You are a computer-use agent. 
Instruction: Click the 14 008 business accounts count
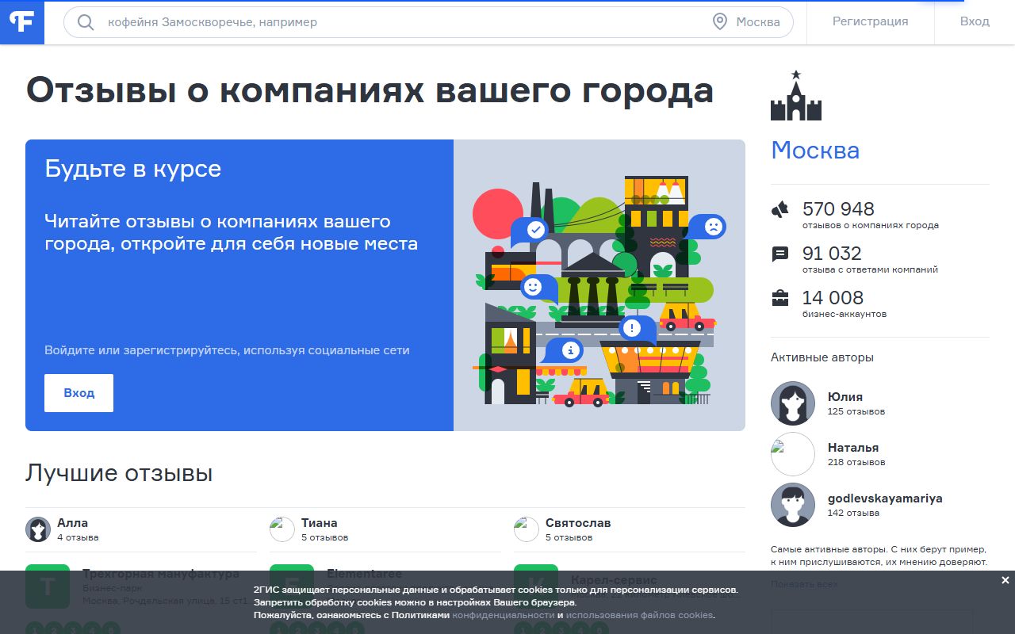[833, 297]
